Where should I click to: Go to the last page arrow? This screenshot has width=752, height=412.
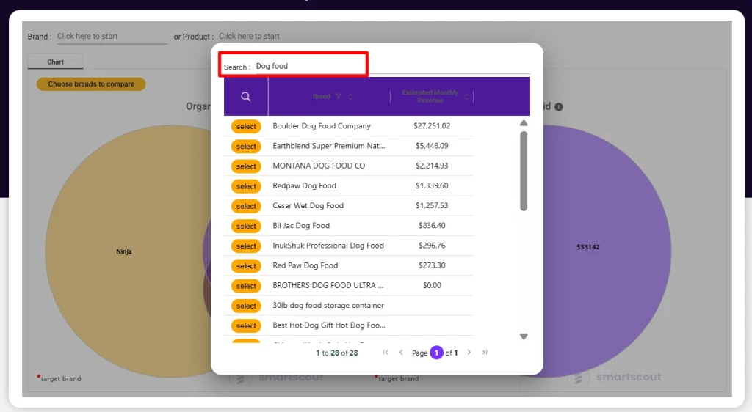click(x=485, y=352)
